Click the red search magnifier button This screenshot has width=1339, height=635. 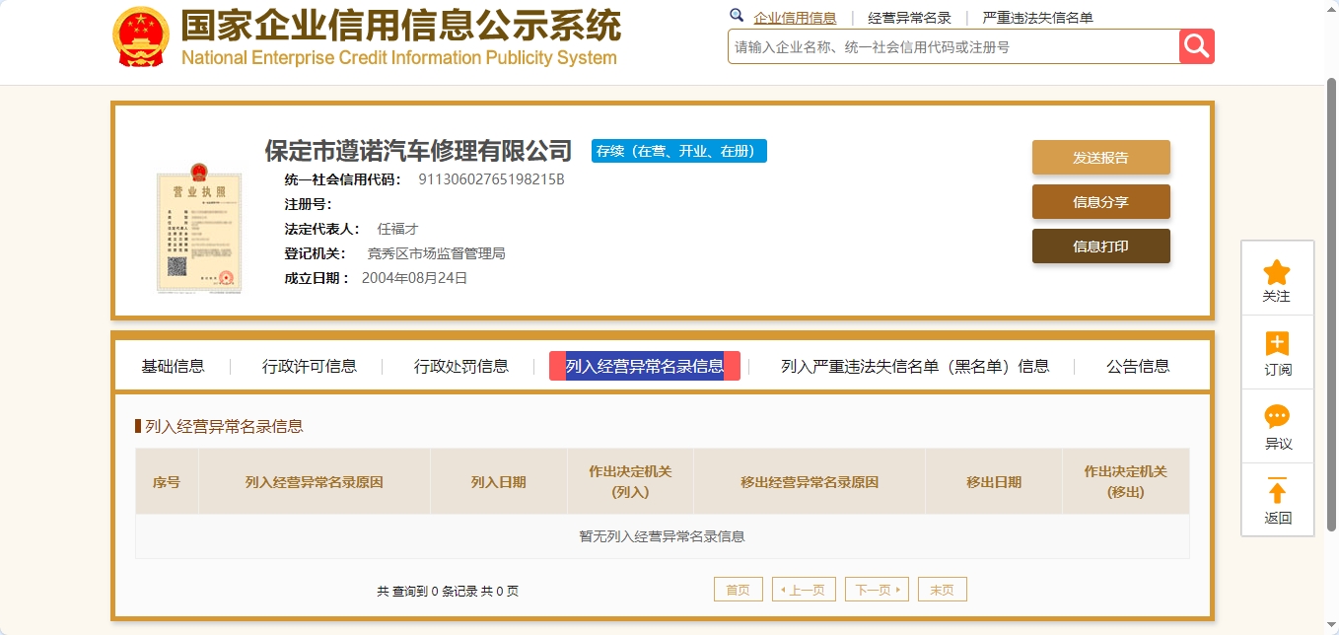(1197, 46)
